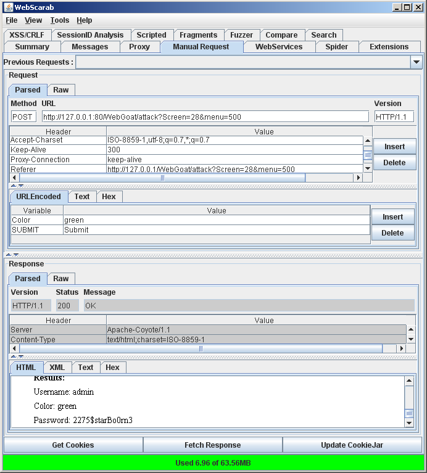Open the XML tab in Response view

tap(57, 368)
